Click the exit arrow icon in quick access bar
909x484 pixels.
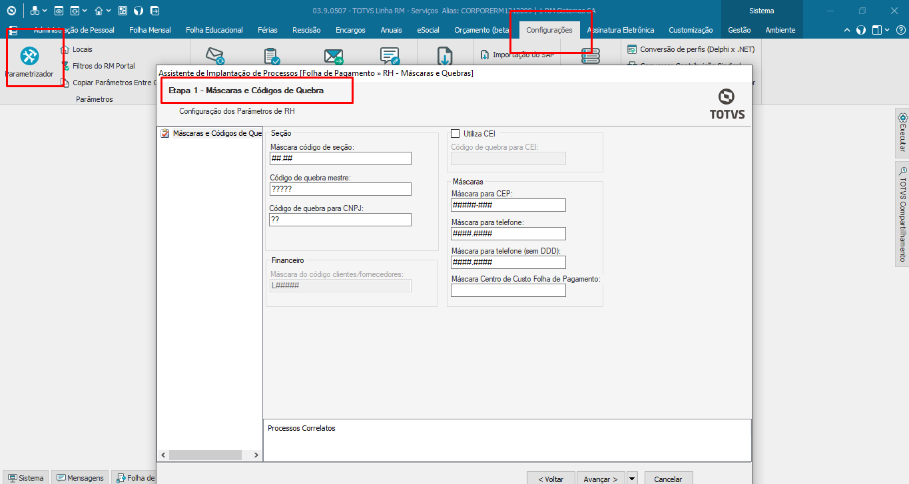click(x=154, y=11)
